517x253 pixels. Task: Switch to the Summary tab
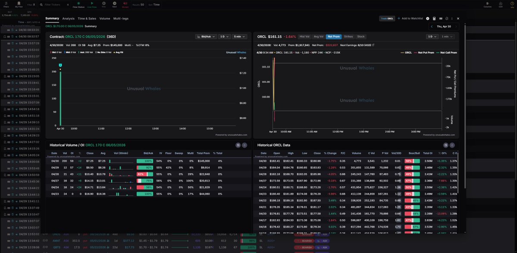52,19
